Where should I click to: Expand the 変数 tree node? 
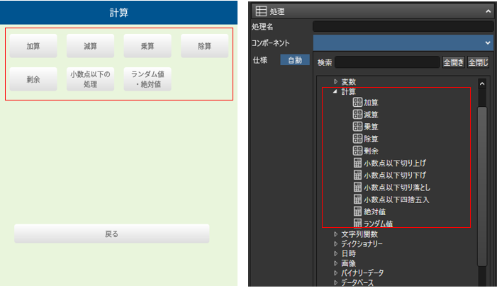335,81
